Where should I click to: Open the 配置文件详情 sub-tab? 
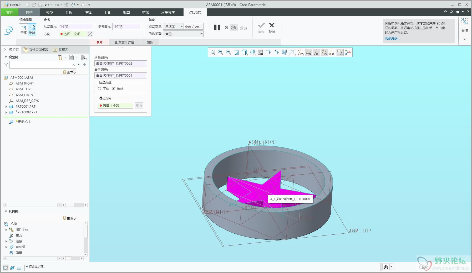click(124, 42)
